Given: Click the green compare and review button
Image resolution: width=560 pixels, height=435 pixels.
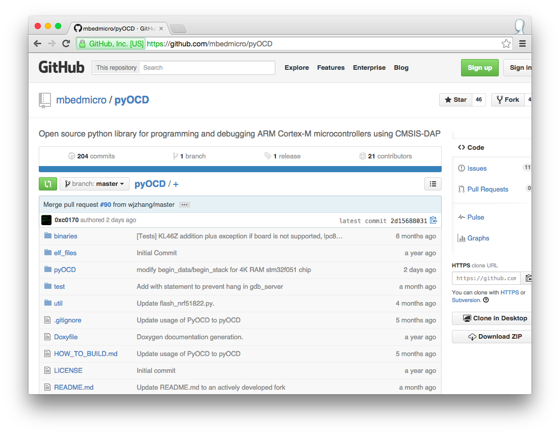Looking at the screenshot, I should click(47, 184).
